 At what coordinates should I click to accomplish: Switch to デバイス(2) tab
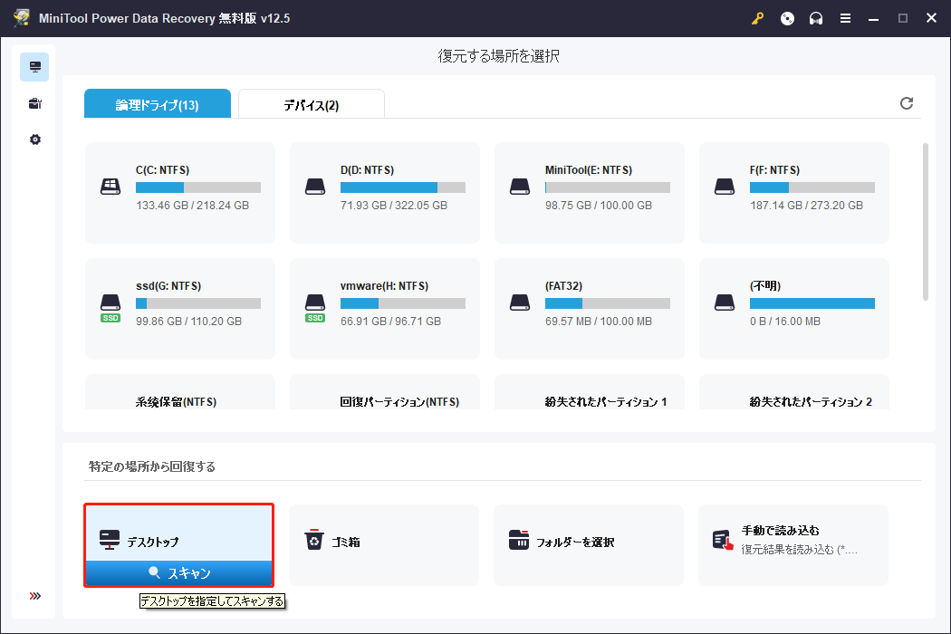point(312,104)
